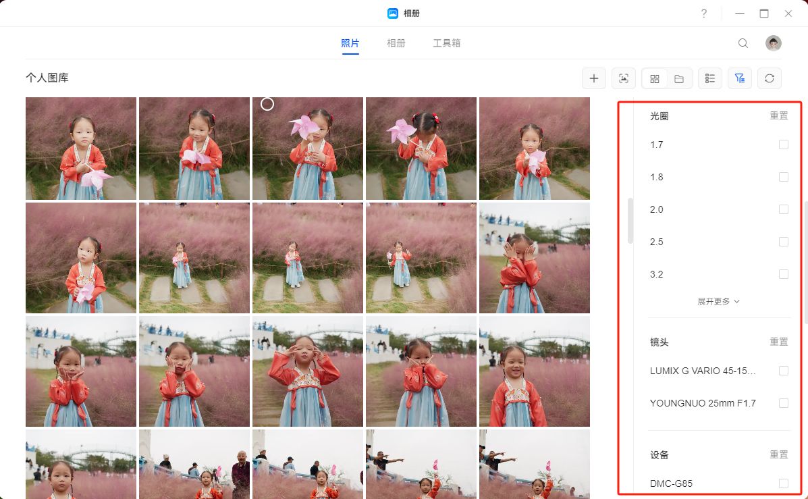Open the face recognition scan icon

[624, 78]
